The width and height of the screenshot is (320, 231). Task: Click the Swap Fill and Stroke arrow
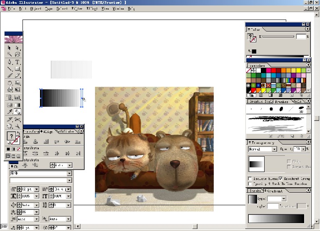[x=19, y=133]
